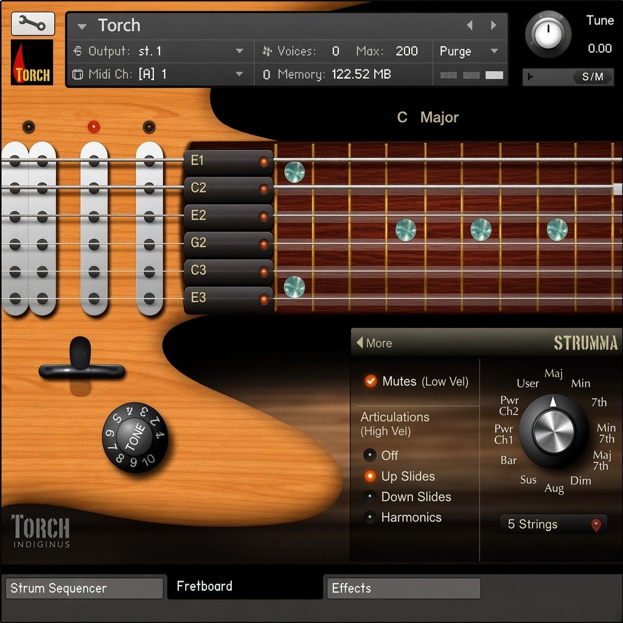Click the fret marker on the E1 string
623x623 pixels.
point(294,172)
